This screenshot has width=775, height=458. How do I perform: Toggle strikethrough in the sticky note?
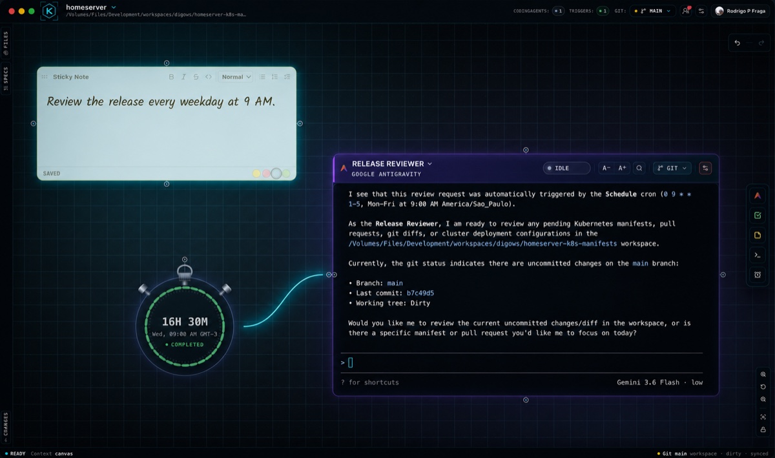click(196, 77)
